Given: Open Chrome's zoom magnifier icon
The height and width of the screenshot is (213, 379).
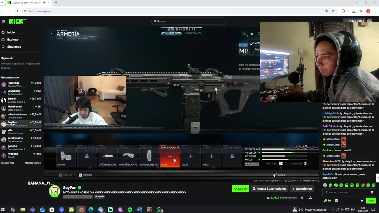Looking at the screenshot, I should 327,11.
